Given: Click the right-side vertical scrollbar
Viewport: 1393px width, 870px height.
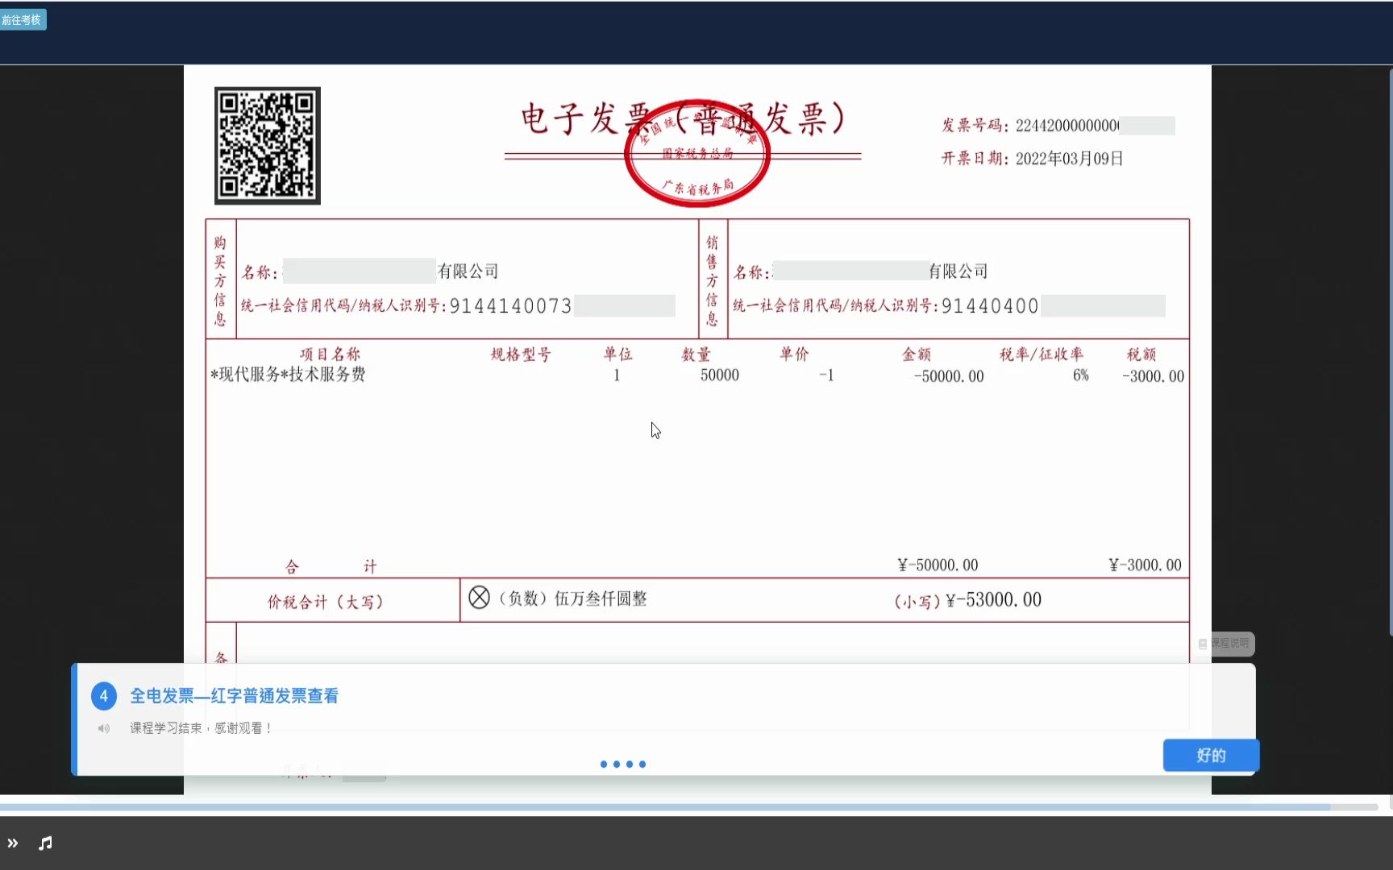Looking at the screenshot, I should 1390,354.
